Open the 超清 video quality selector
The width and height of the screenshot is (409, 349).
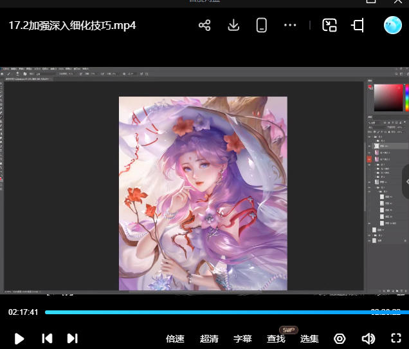click(x=209, y=339)
